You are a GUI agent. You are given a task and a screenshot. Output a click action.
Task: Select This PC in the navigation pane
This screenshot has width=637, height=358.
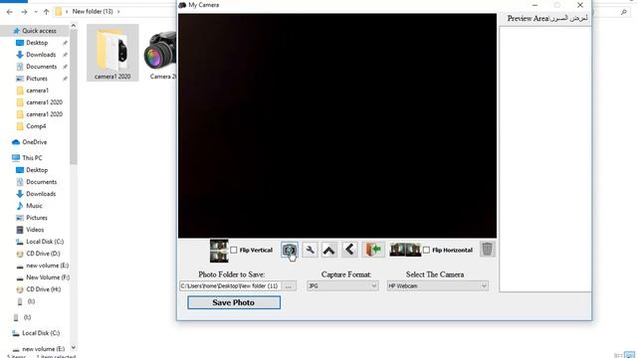[x=32, y=158]
